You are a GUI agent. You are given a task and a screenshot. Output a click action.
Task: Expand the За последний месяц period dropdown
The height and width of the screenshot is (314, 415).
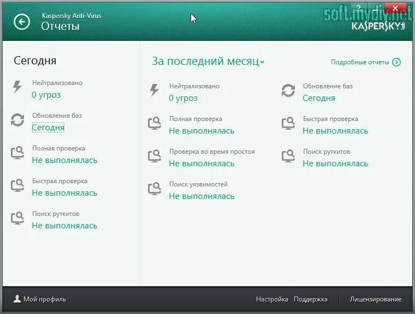[x=208, y=61]
